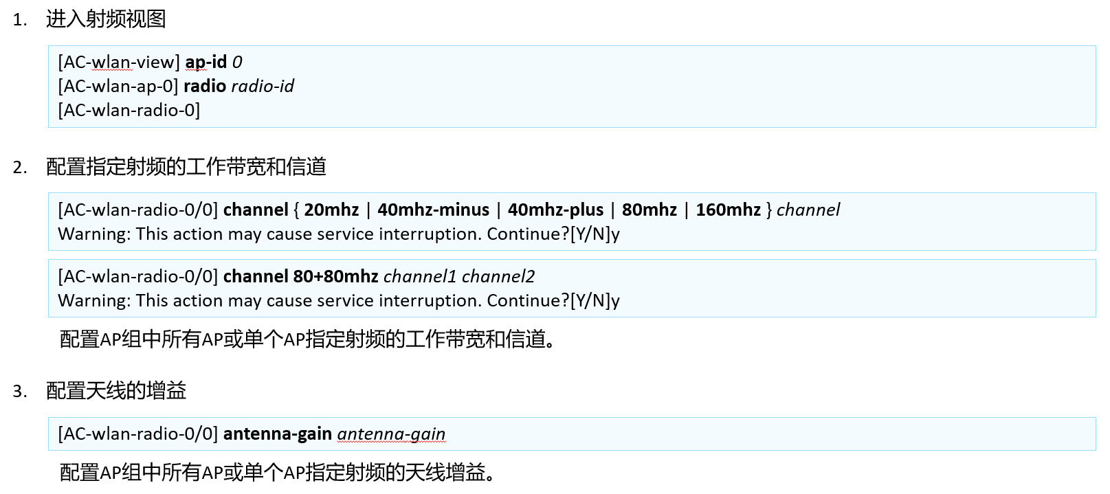Select the radio-id italic parameter
The width and height of the screenshot is (1110, 494).
[263, 87]
